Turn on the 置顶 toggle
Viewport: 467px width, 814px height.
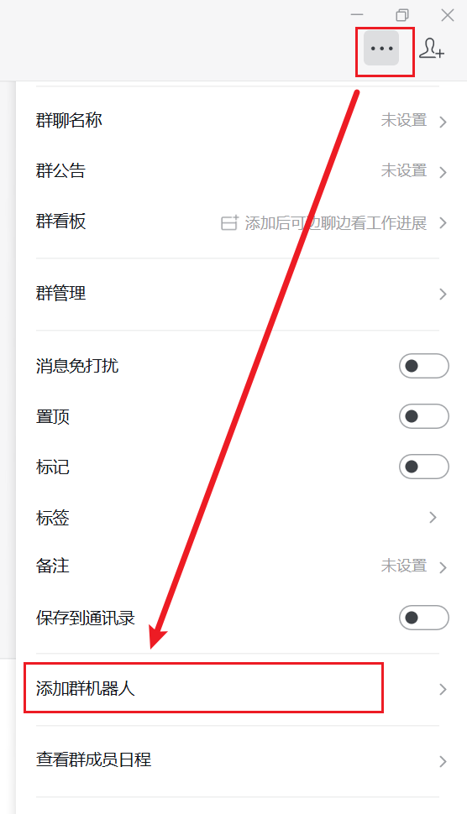pos(424,416)
